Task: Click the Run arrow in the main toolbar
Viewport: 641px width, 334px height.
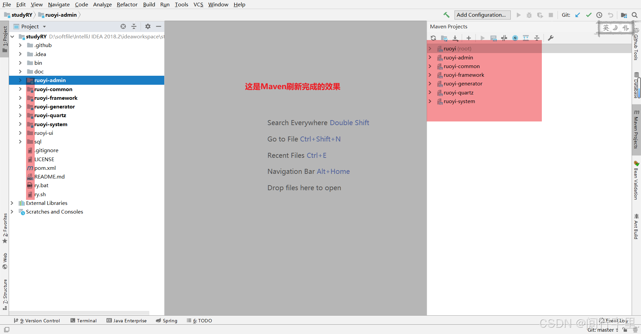Action: click(x=518, y=15)
